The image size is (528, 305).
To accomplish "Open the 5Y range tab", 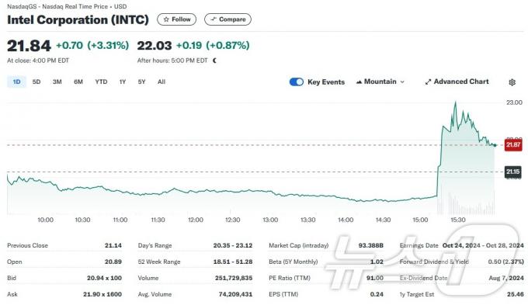I will tap(142, 81).
